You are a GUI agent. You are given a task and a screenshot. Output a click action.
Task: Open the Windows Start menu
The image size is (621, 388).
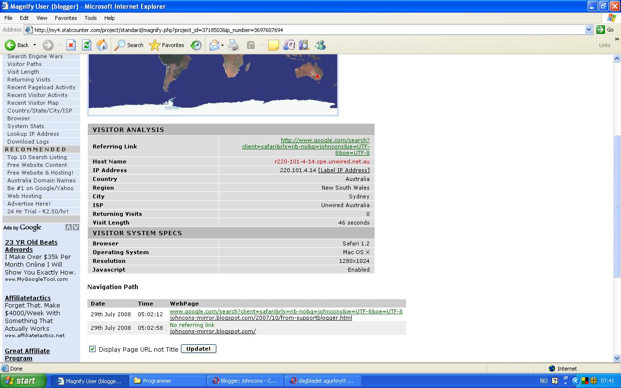[23, 381]
